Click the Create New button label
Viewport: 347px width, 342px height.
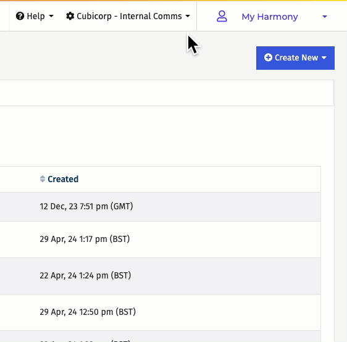tap(296, 58)
